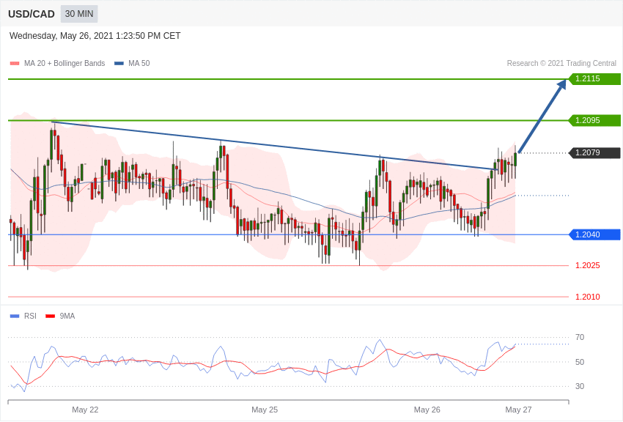Click the 1.2010 support level label
Screen dimensions: 623x422
click(588, 297)
